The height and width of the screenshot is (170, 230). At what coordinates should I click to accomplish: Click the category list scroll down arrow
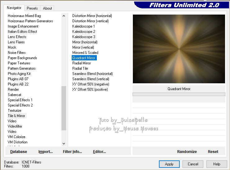click(x=64, y=143)
